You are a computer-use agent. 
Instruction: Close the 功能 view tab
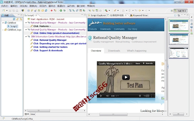(11, 15)
